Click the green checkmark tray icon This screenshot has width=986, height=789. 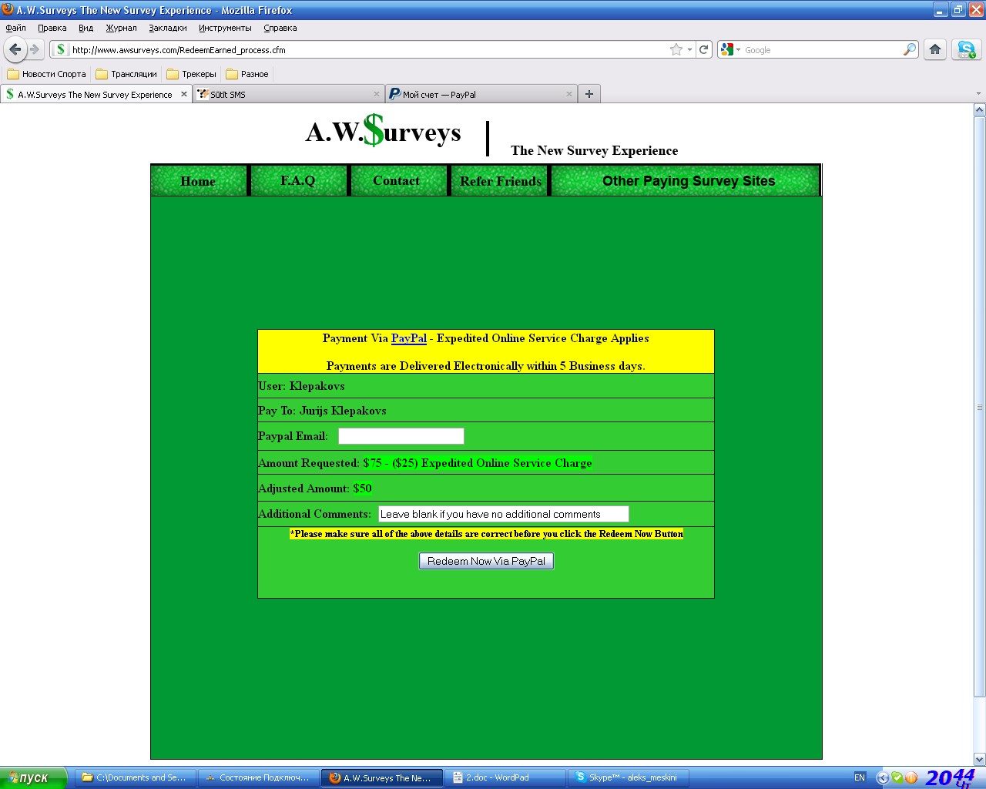pos(897,777)
